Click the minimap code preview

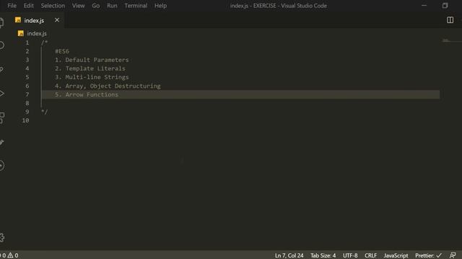446,40
